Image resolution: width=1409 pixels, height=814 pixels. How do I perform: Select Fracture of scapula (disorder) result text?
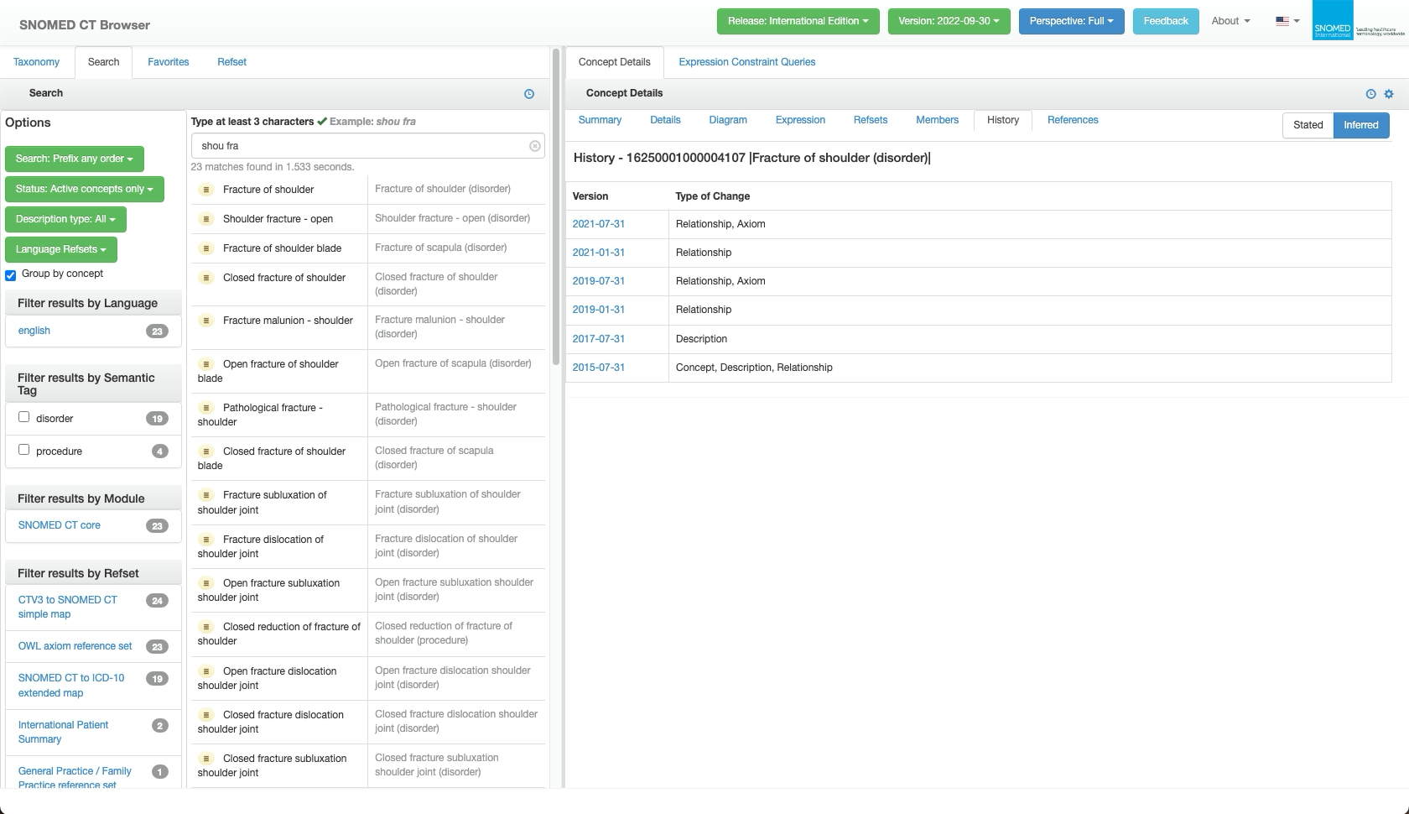pos(440,248)
